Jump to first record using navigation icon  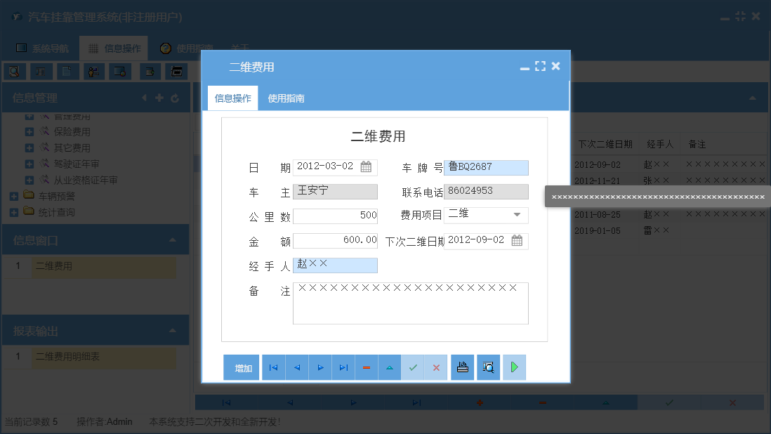coord(273,367)
